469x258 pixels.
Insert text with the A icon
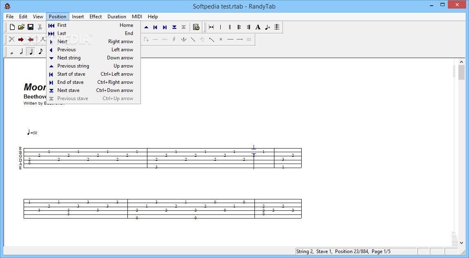[258, 27]
